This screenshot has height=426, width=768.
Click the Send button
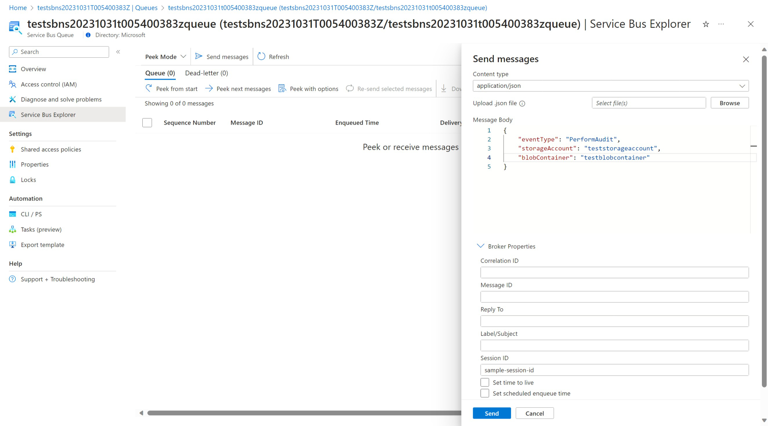[491, 414]
